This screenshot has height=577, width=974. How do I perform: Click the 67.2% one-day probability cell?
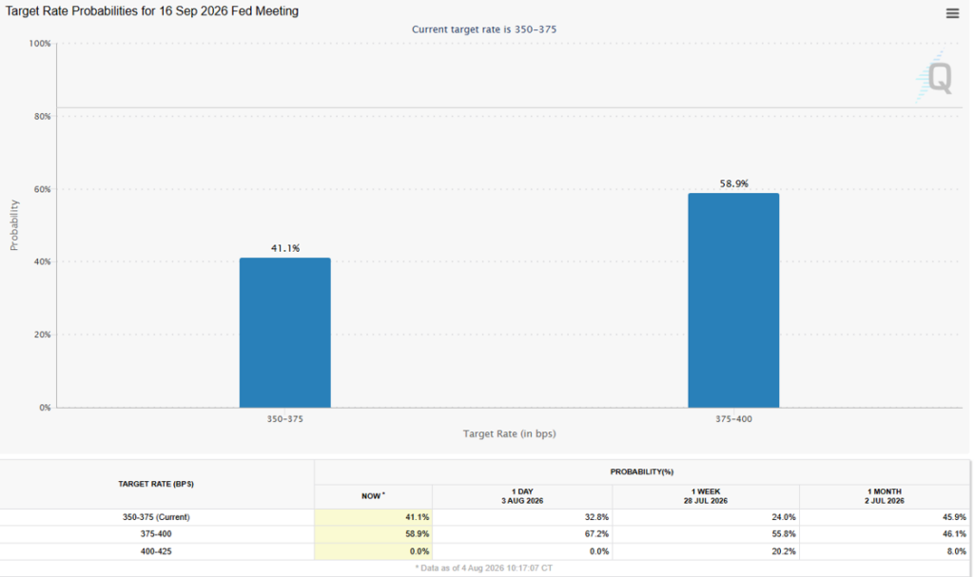pyautogui.click(x=522, y=534)
